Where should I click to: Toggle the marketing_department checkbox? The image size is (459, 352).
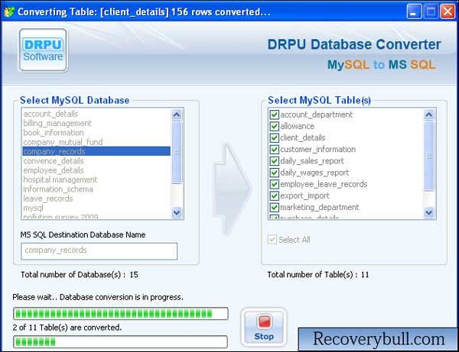click(x=275, y=207)
